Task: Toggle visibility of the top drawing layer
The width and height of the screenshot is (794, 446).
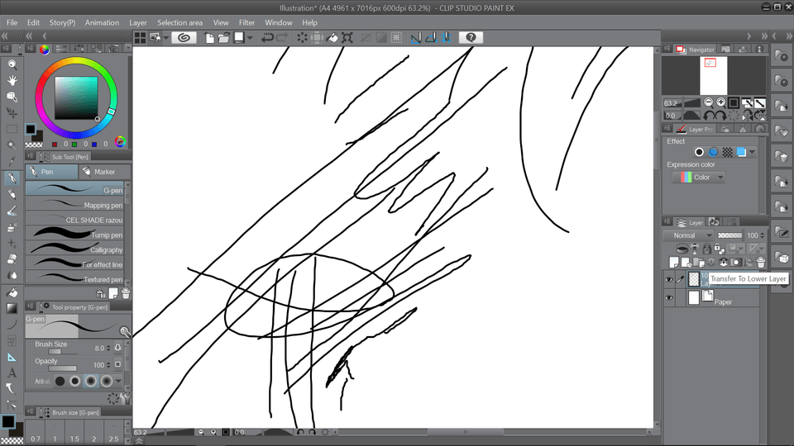Action: pyautogui.click(x=669, y=279)
